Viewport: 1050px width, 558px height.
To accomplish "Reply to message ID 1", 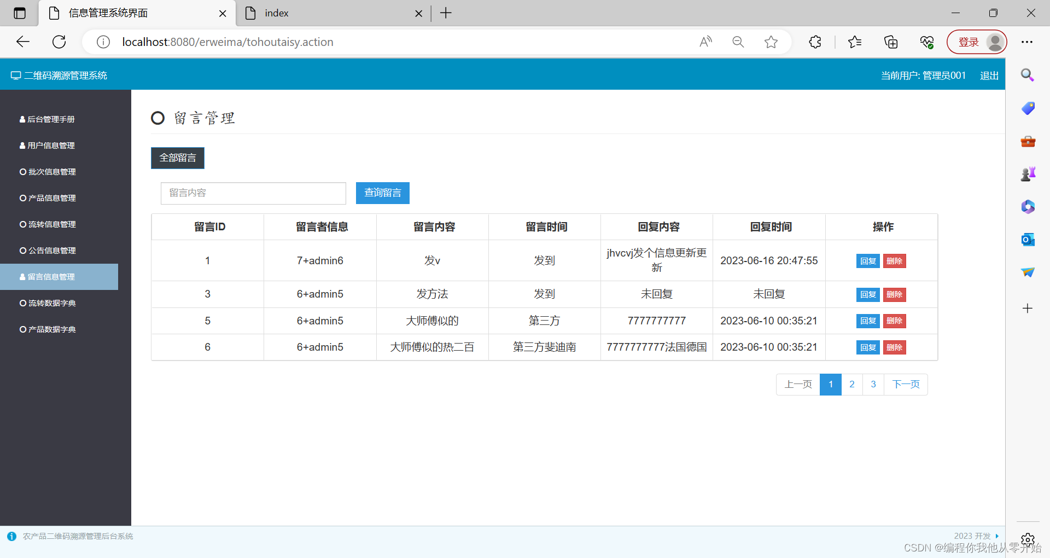I will click(x=868, y=261).
